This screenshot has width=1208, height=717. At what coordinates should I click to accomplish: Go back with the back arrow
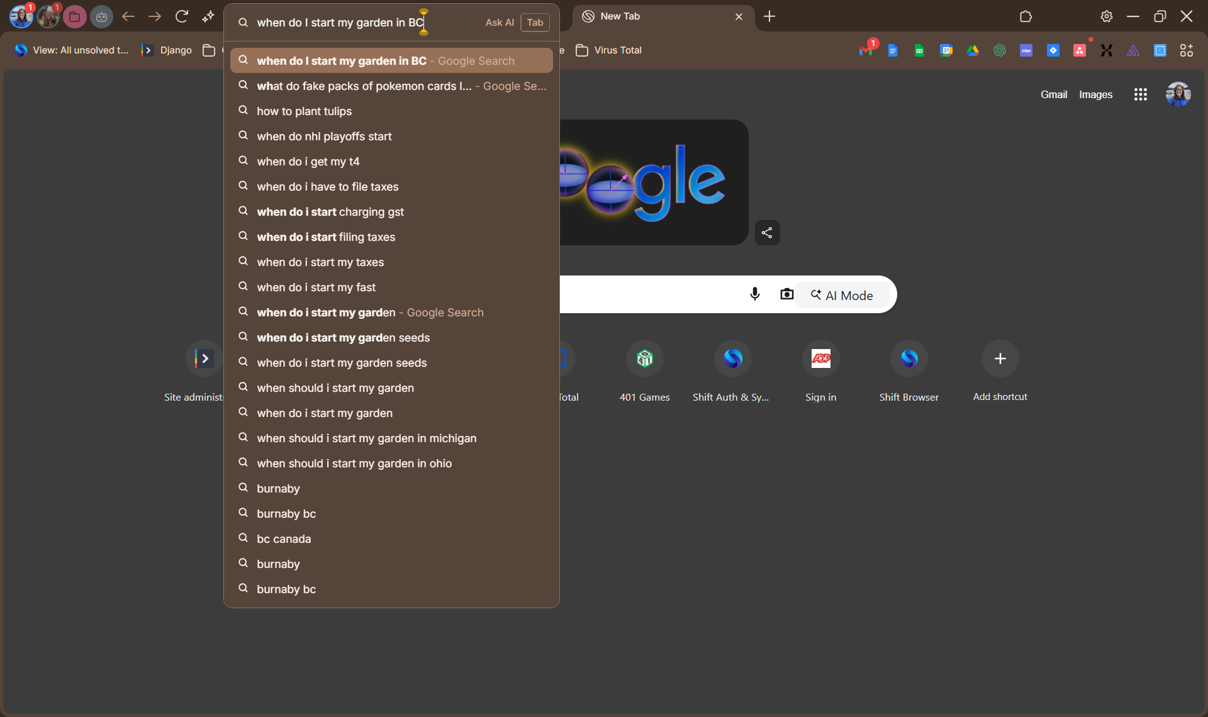click(128, 16)
